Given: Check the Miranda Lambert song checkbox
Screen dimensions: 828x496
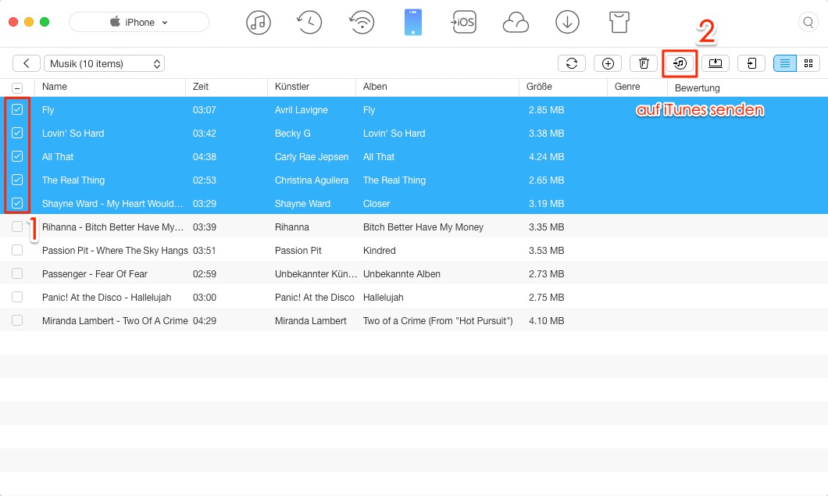Looking at the screenshot, I should pyautogui.click(x=17, y=320).
